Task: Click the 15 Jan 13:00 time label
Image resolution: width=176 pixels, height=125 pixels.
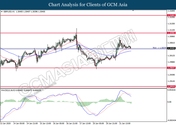Action: tap(46, 123)
